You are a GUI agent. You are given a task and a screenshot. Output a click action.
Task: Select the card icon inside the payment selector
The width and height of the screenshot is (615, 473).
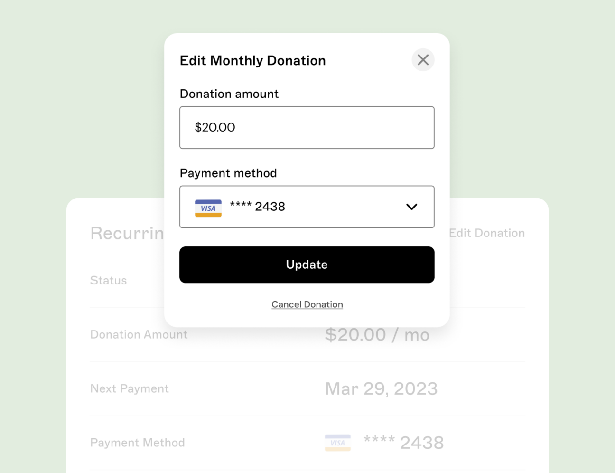coord(208,208)
